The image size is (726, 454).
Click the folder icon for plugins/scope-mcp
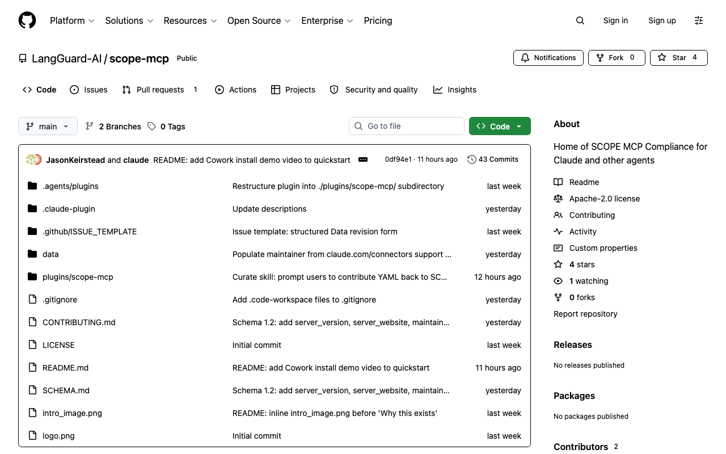(x=32, y=277)
